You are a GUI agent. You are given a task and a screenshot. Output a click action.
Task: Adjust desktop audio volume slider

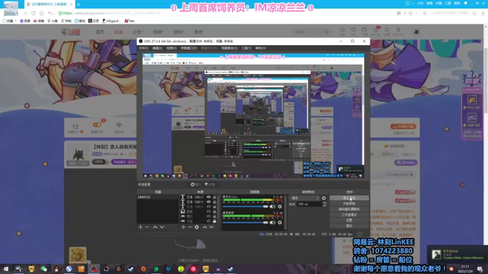click(245, 222)
